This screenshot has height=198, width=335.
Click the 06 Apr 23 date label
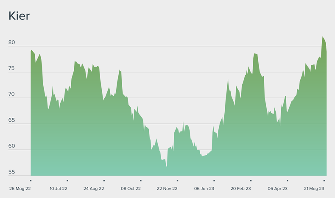pyautogui.click(x=278, y=188)
